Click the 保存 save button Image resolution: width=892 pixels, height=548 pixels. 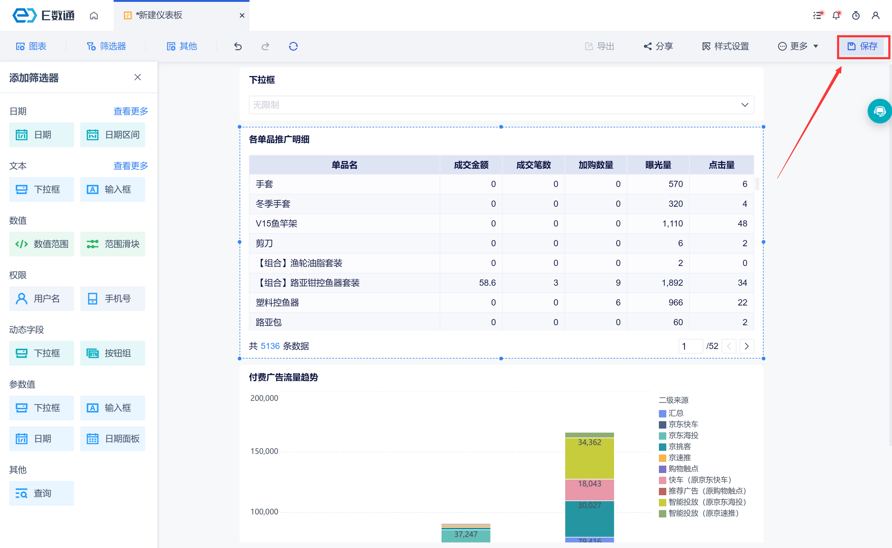863,46
